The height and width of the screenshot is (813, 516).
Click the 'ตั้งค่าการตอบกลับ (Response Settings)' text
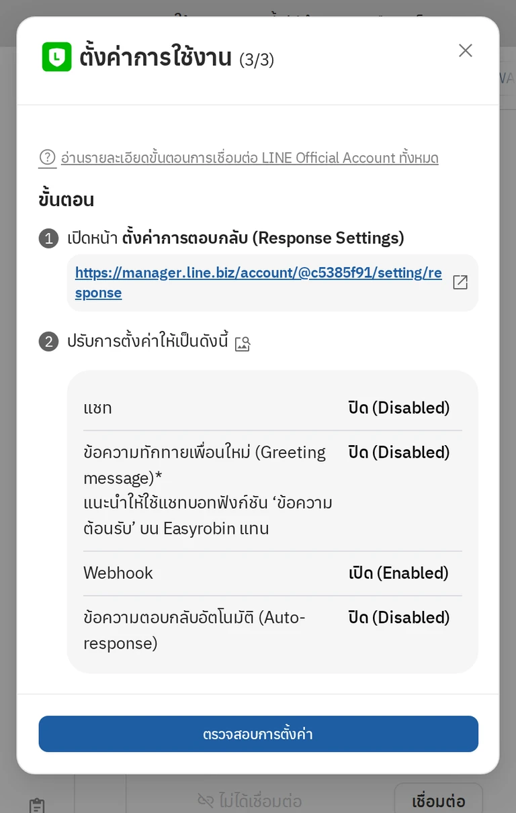(263, 238)
